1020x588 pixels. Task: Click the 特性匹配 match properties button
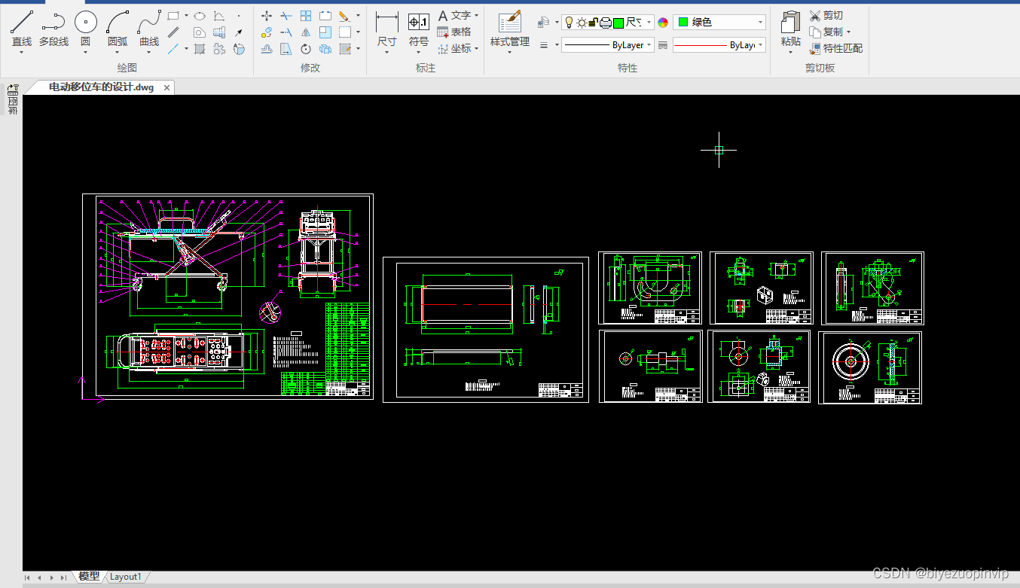click(835, 48)
